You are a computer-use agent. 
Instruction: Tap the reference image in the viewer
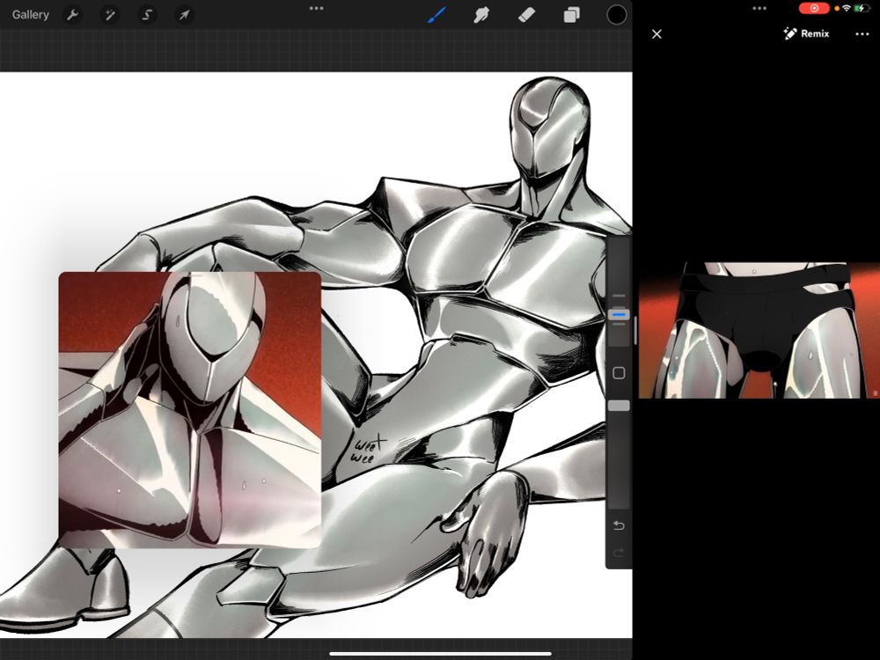(759, 330)
